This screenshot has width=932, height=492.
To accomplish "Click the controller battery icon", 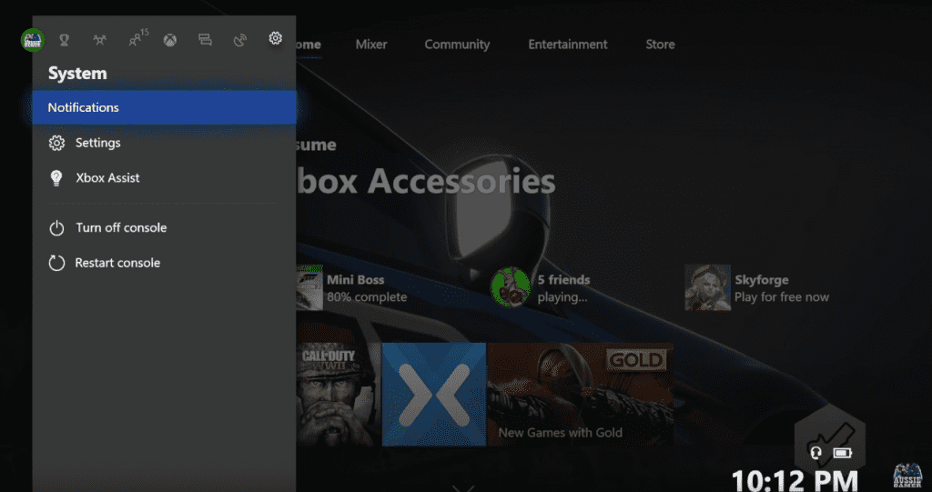I will [x=843, y=454].
